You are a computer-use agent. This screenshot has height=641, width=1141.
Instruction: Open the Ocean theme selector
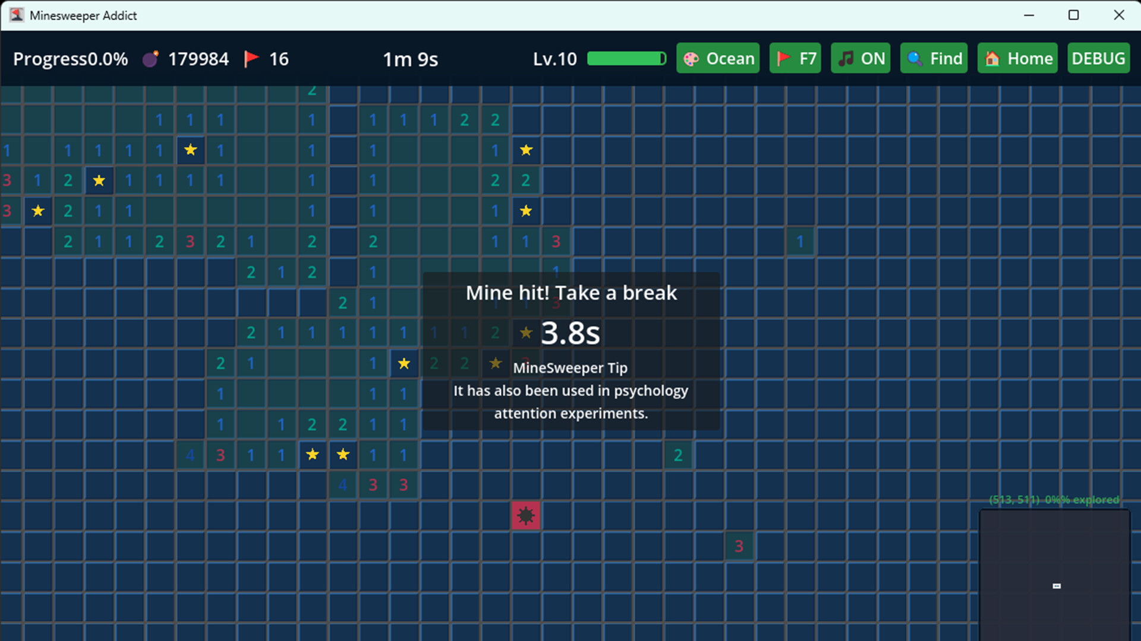point(718,58)
